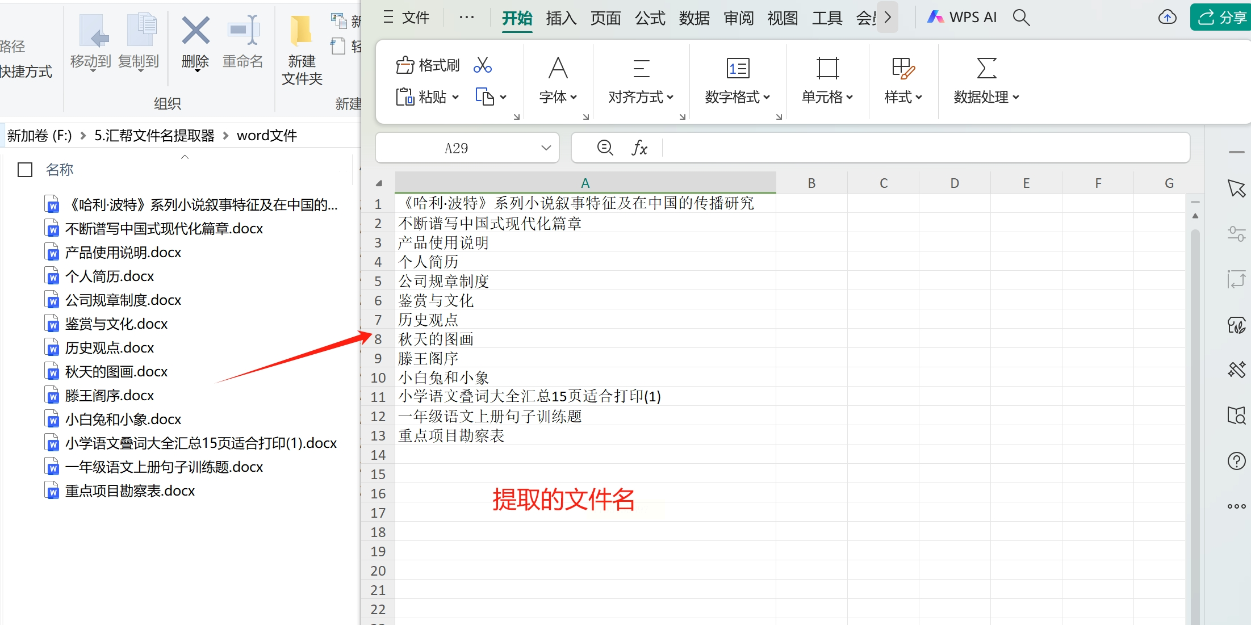Click the select-all corner of spreadsheet grid
Screen dimensions: 1251x625
[379, 183]
